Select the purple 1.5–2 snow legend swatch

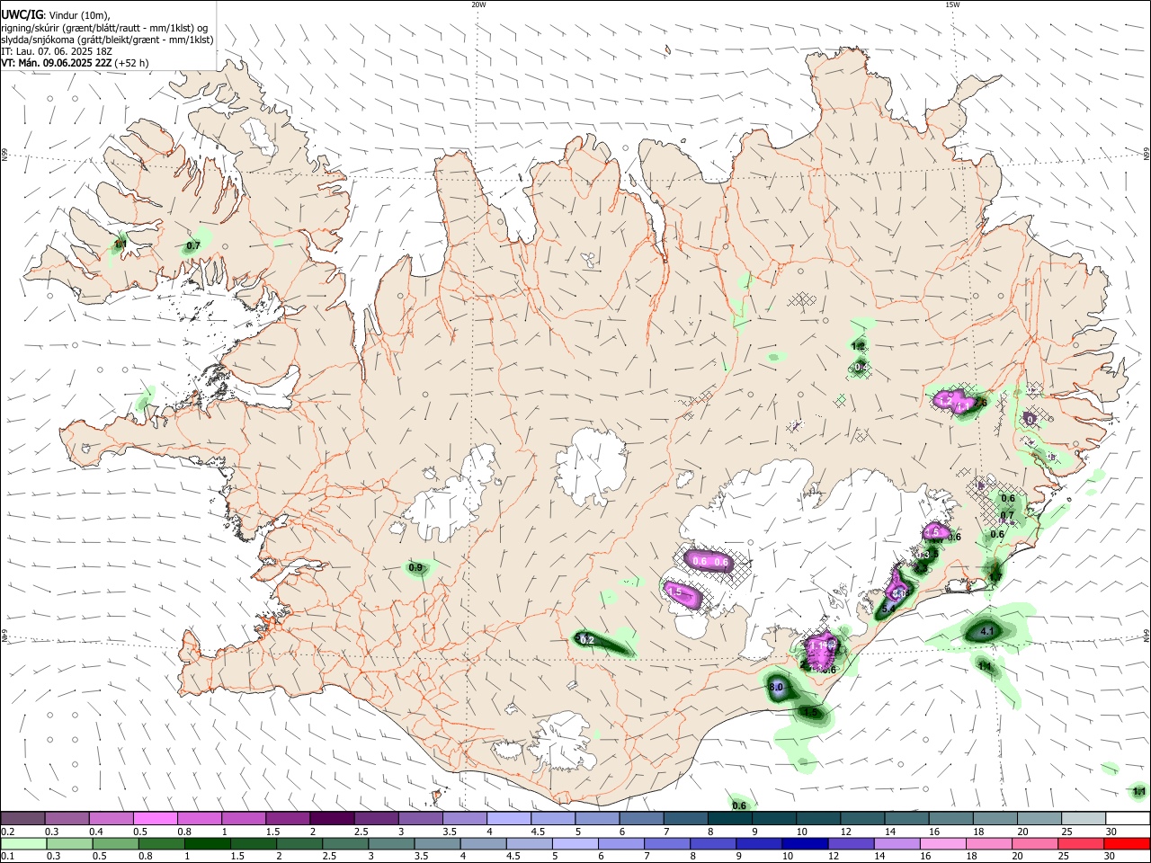pyautogui.click(x=288, y=819)
